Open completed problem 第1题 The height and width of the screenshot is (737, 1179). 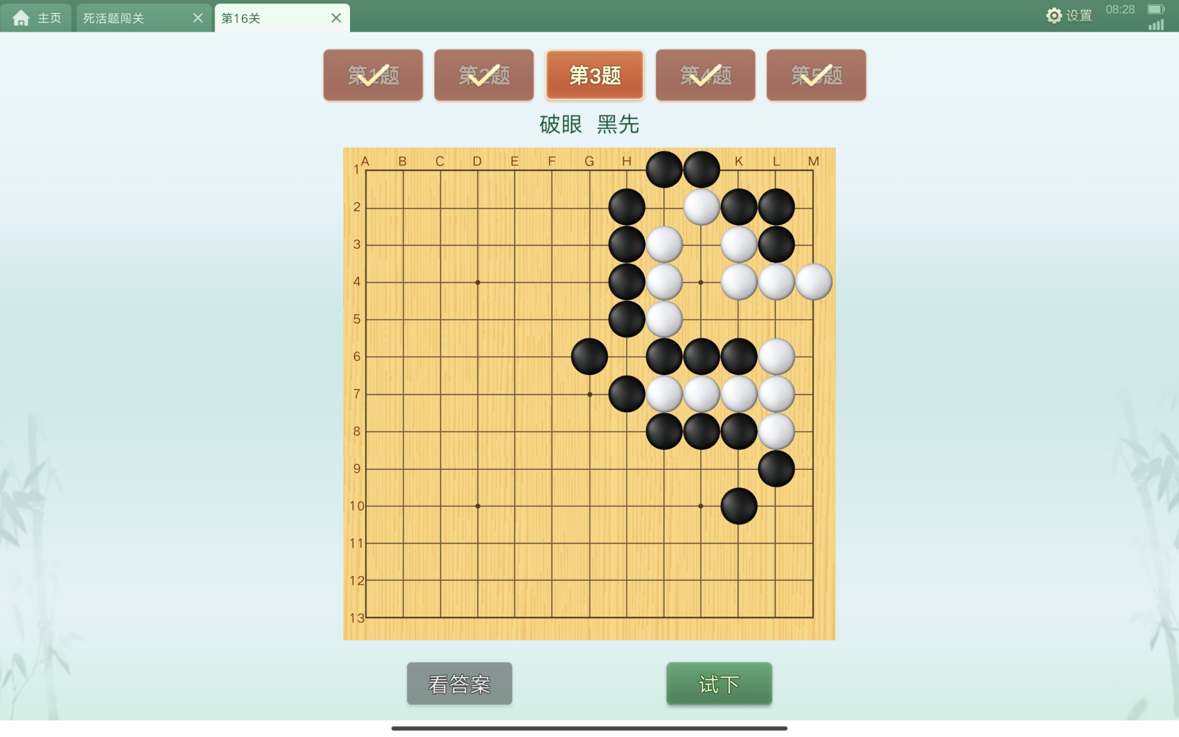(373, 75)
